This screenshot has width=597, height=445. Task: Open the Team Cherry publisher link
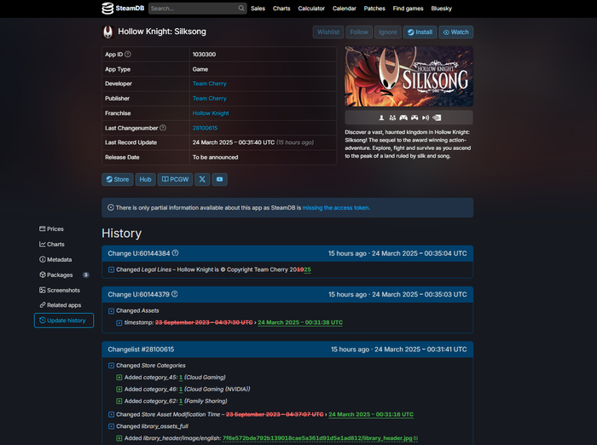tap(210, 99)
